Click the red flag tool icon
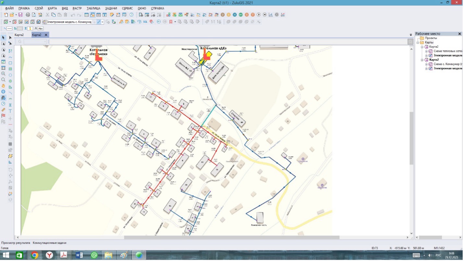This screenshot has height=261, width=464. [x=4, y=116]
